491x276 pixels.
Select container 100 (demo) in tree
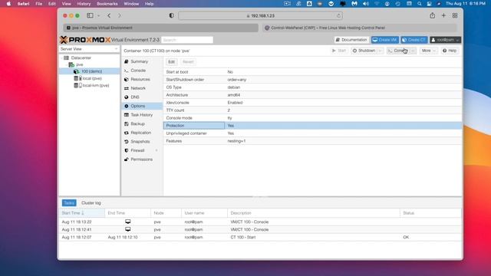89,71
